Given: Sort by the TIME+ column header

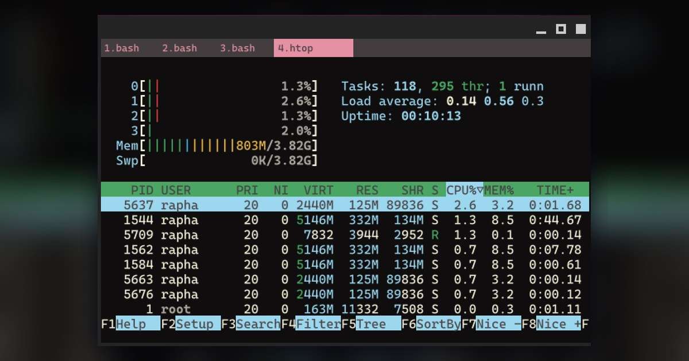Looking at the screenshot, I should (555, 190).
